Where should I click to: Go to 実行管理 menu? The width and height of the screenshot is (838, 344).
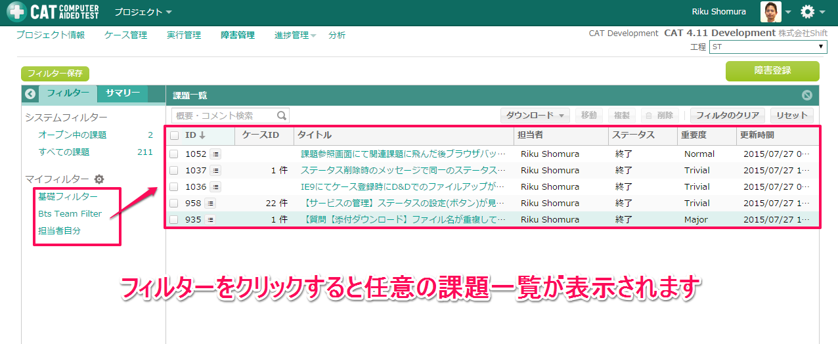(184, 35)
